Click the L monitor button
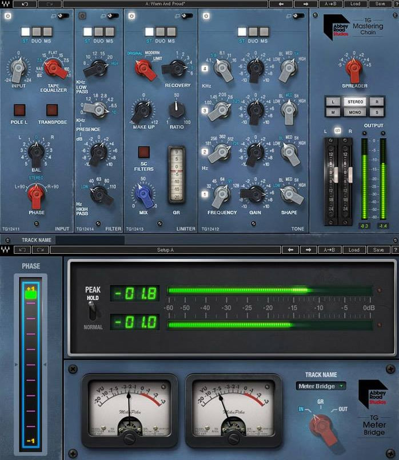 point(333,102)
